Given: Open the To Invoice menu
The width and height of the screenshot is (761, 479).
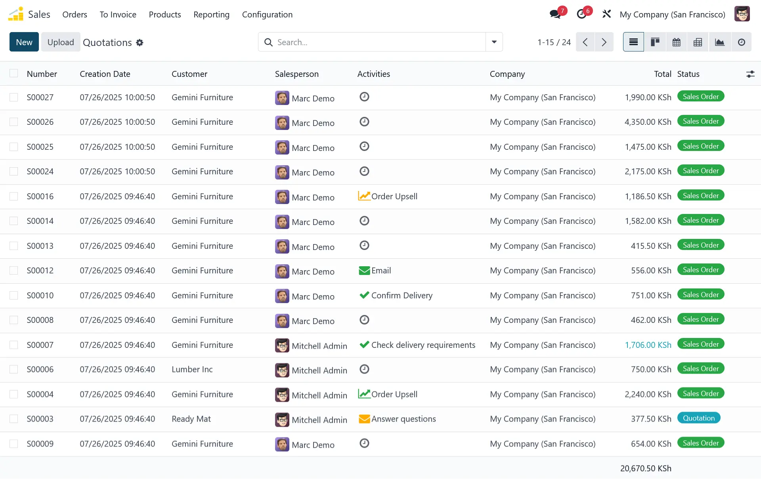Looking at the screenshot, I should click(x=118, y=15).
